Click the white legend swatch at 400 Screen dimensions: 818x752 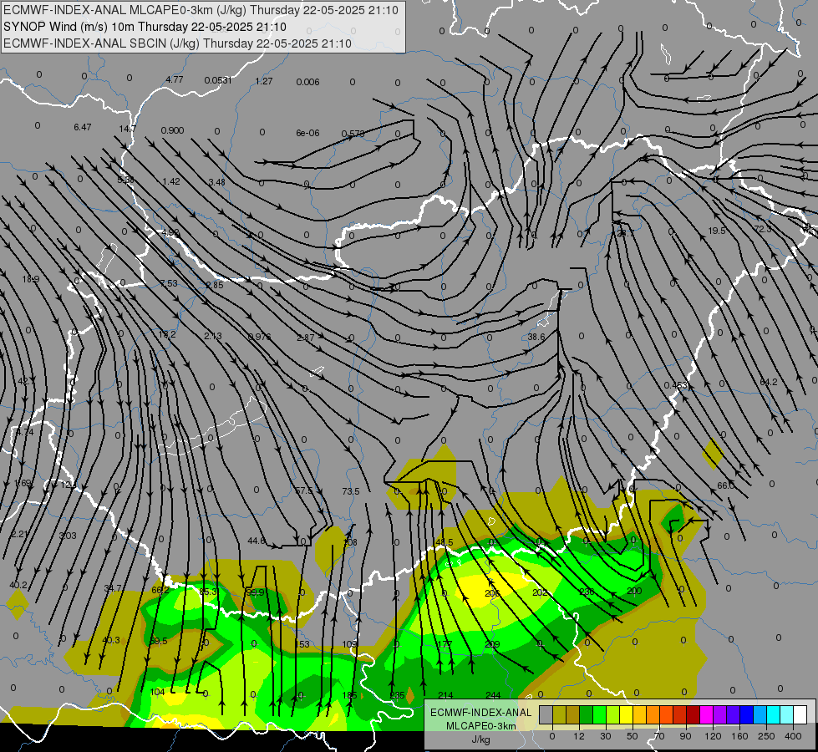[x=800, y=714]
